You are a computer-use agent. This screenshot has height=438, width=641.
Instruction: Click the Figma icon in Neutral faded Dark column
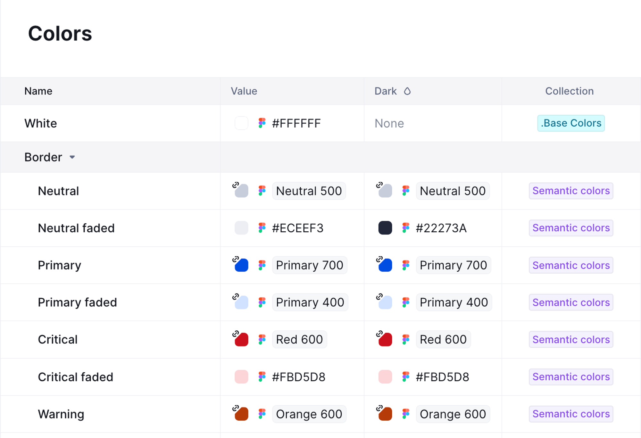406,228
